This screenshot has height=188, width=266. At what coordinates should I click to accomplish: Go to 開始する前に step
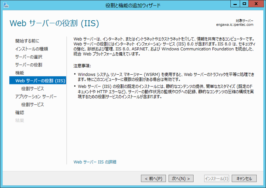pos(27,41)
